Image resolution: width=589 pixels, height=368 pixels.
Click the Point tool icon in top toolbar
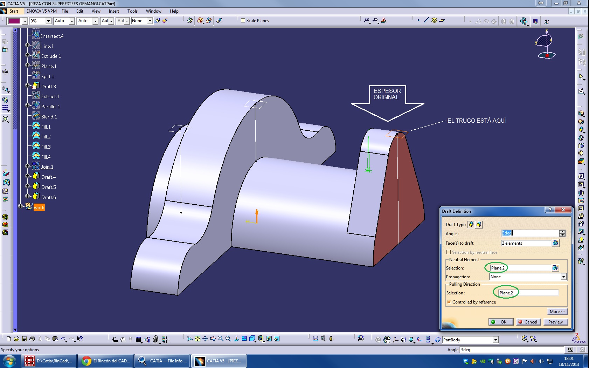coord(418,20)
